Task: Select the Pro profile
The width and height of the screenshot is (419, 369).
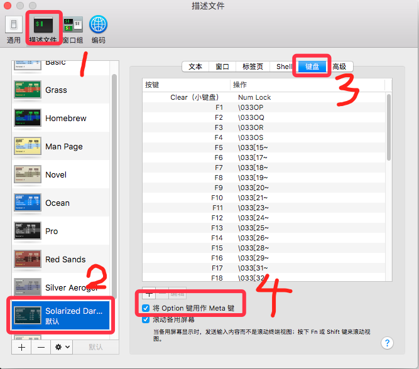Action: click(61, 231)
